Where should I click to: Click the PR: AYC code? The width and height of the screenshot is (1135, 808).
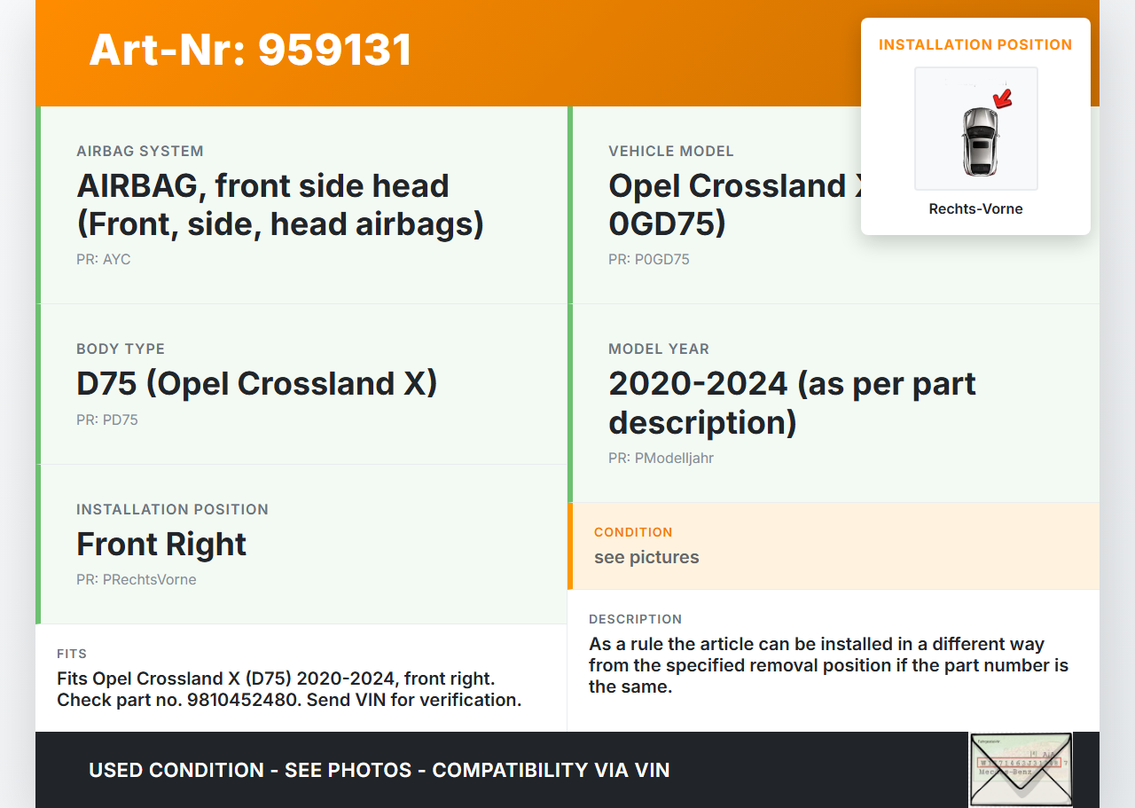[x=104, y=260]
